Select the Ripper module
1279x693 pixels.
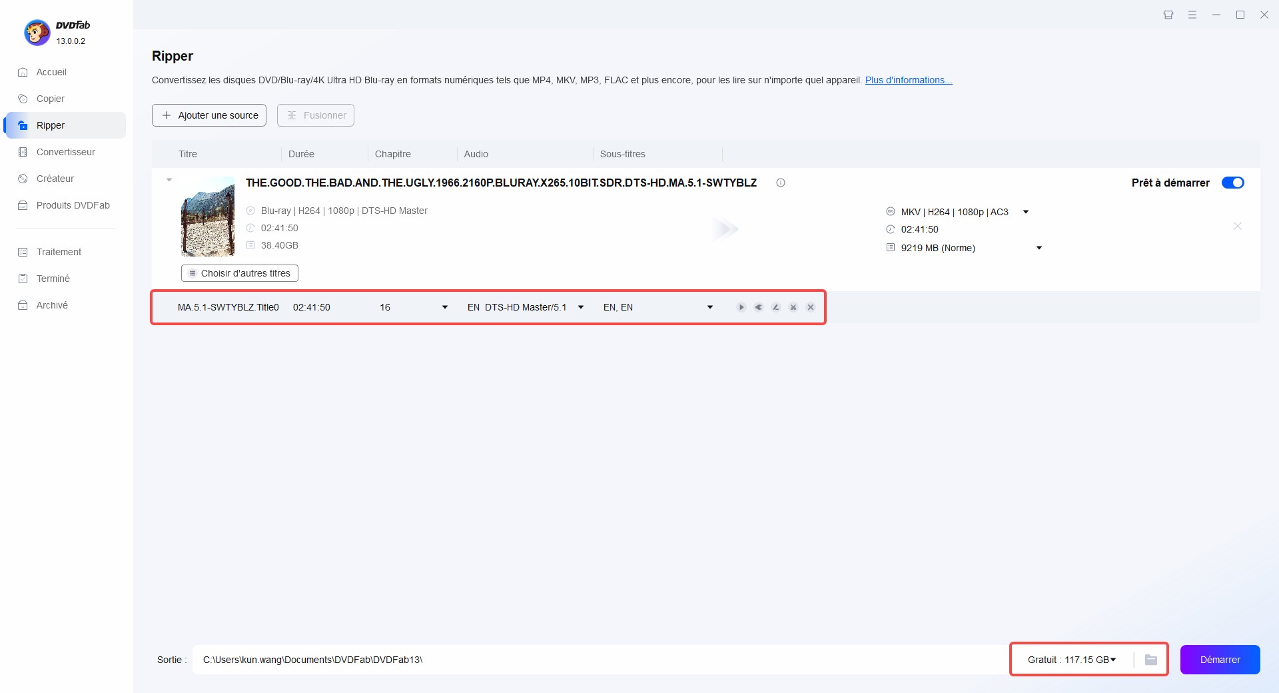tap(65, 125)
